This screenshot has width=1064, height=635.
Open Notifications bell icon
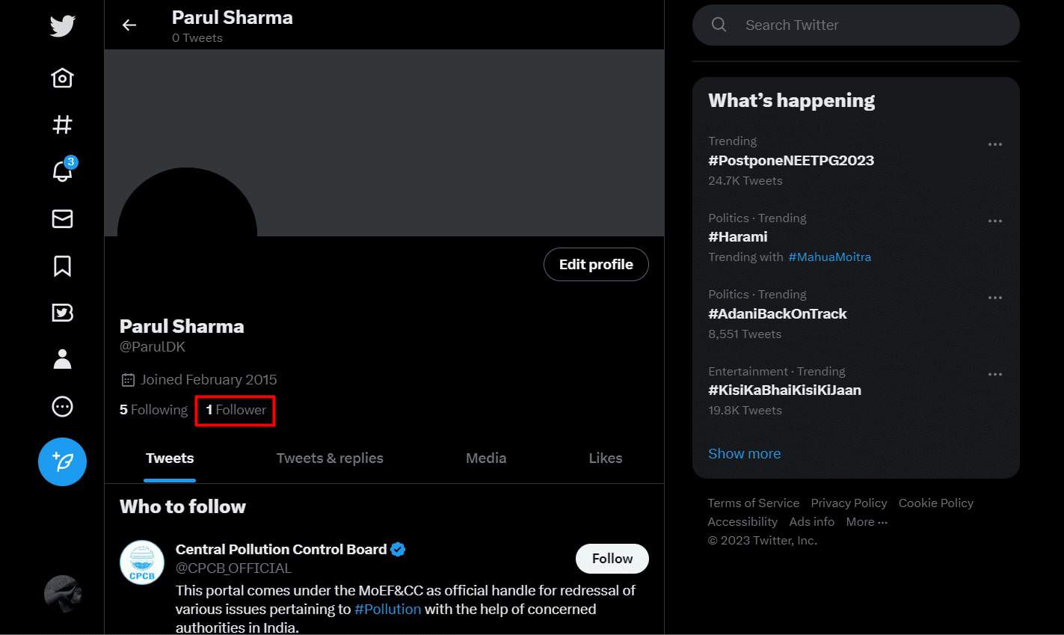[63, 171]
